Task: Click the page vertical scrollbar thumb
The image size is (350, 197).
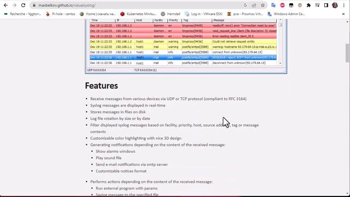Action: click(x=347, y=53)
